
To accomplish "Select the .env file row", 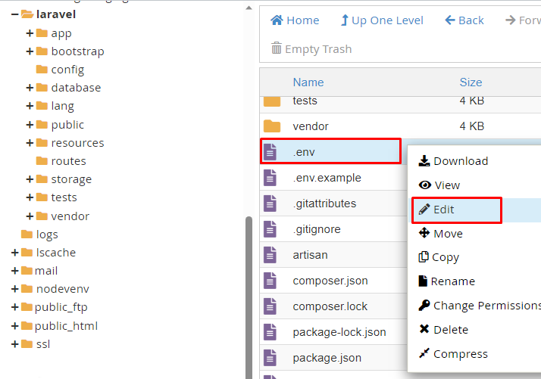I will point(330,151).
